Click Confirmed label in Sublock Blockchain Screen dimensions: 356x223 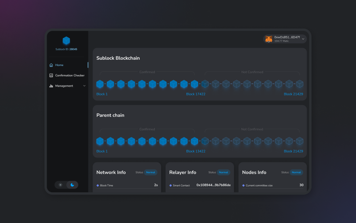point(147,72)
